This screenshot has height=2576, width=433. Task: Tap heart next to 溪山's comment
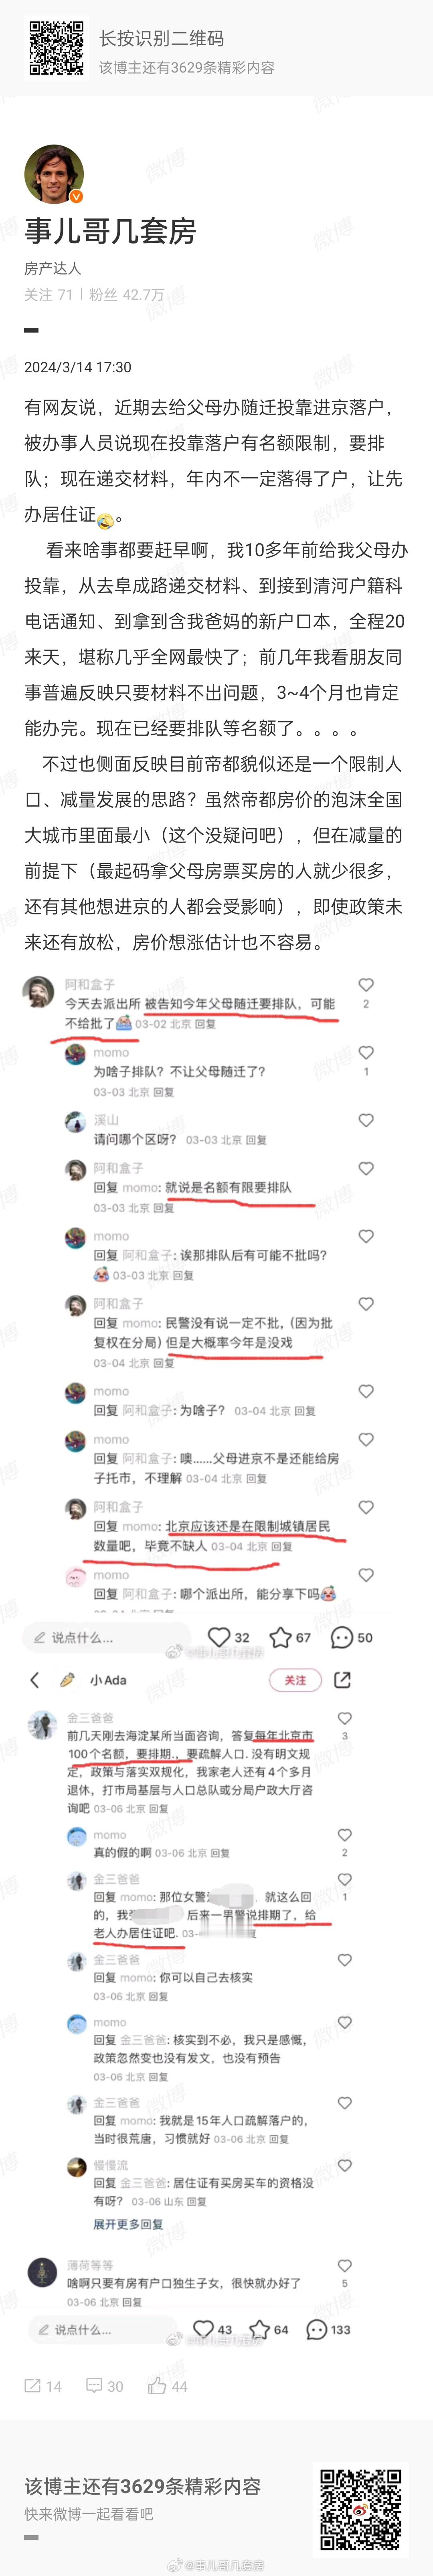pyautogui.click(x=366, y=1120)
